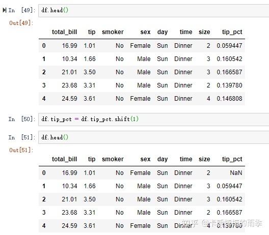Click total_bill 10.34 in Out[51] table
This screenshot has height=235, width=269.
[69, 186]
